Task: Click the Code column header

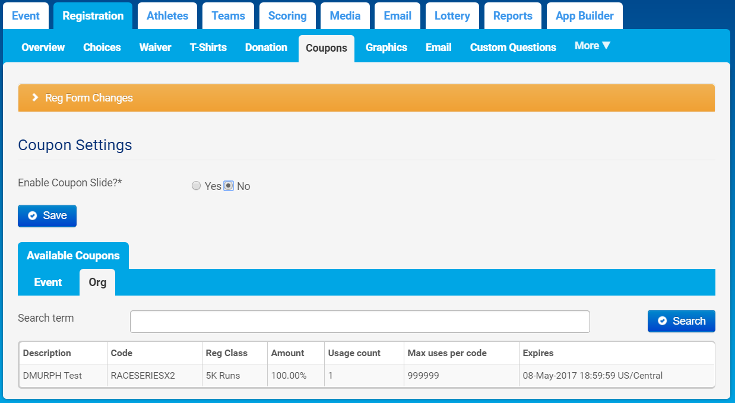Action: [x=154, y=353]
